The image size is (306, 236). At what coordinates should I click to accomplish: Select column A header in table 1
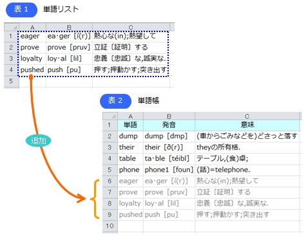(32, 27)
